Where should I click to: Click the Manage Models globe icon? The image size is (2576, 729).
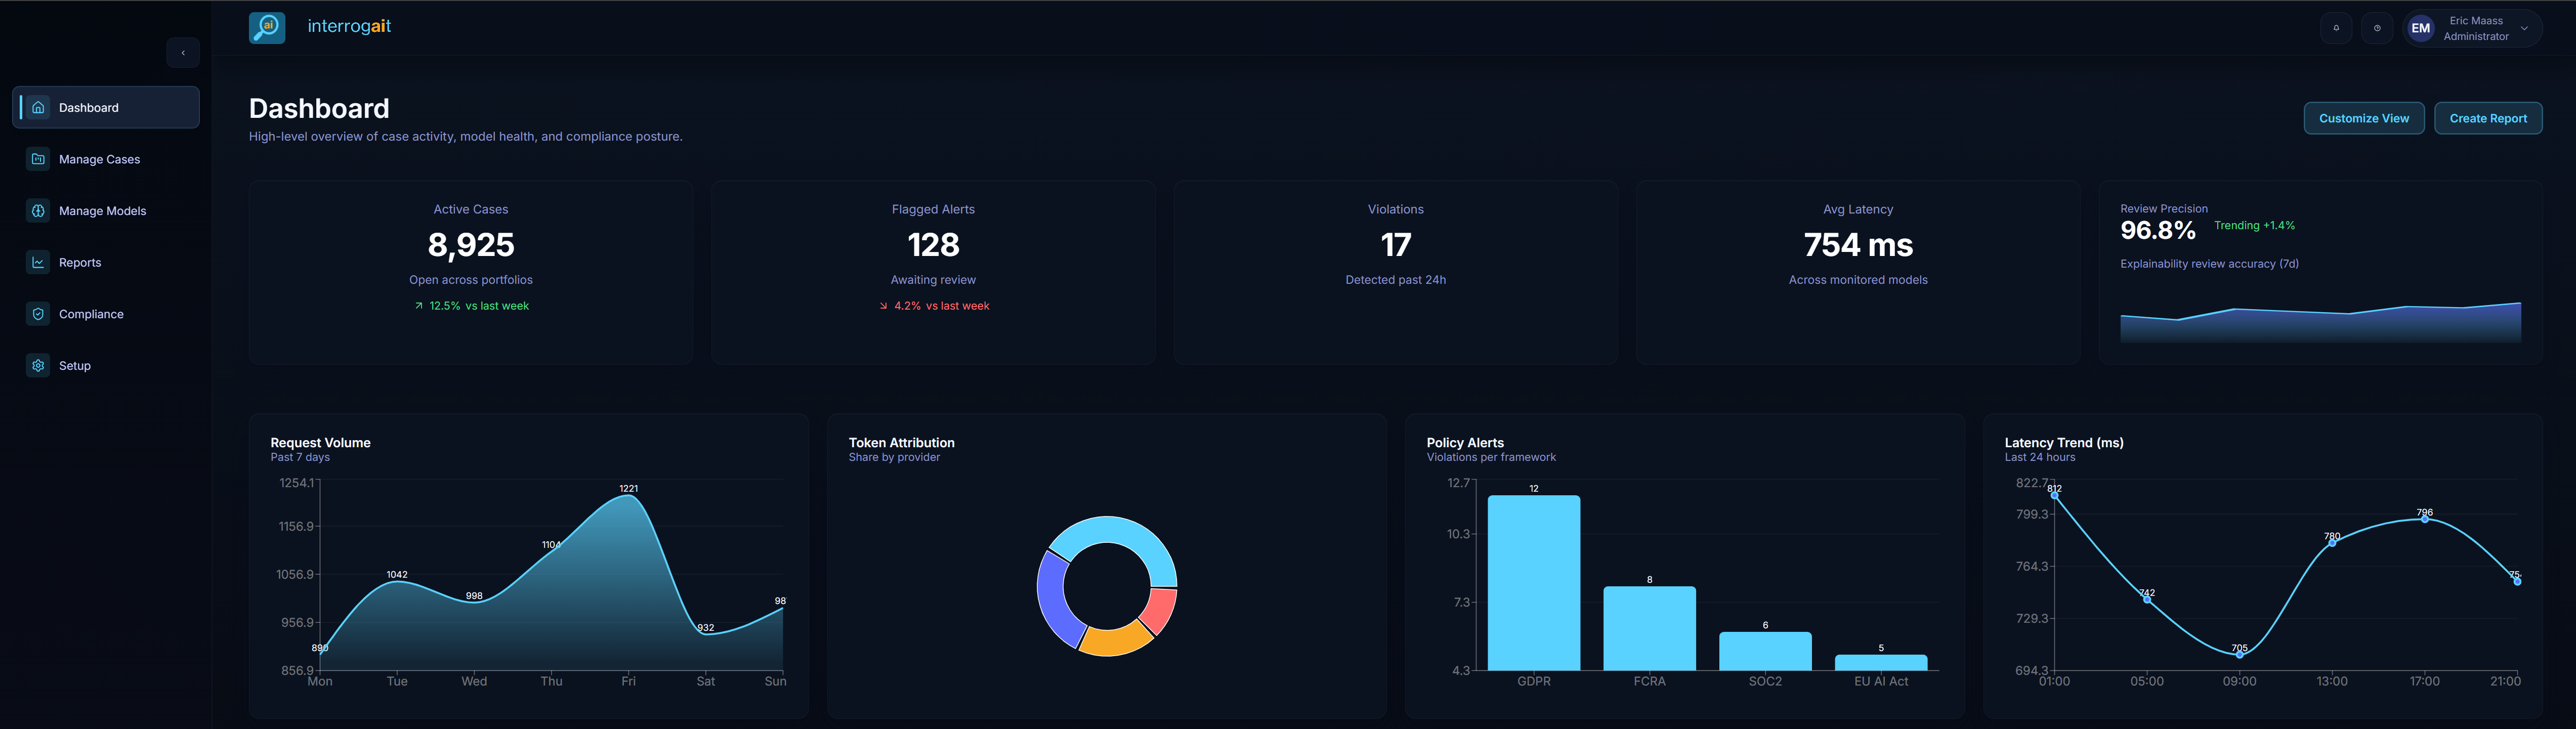pos(38,210)
